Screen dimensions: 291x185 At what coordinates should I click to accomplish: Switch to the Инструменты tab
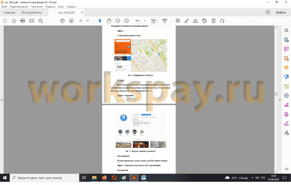pos(32,13)
